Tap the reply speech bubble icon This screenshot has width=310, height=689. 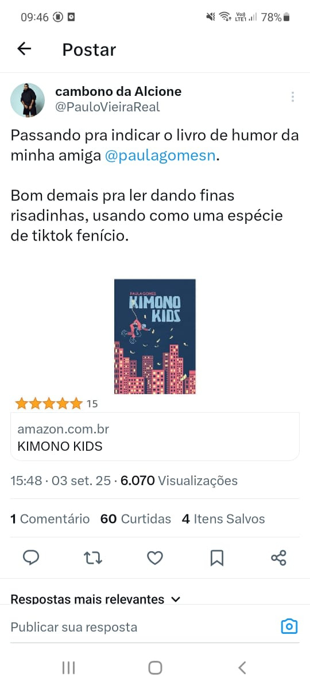click(31, 558)
